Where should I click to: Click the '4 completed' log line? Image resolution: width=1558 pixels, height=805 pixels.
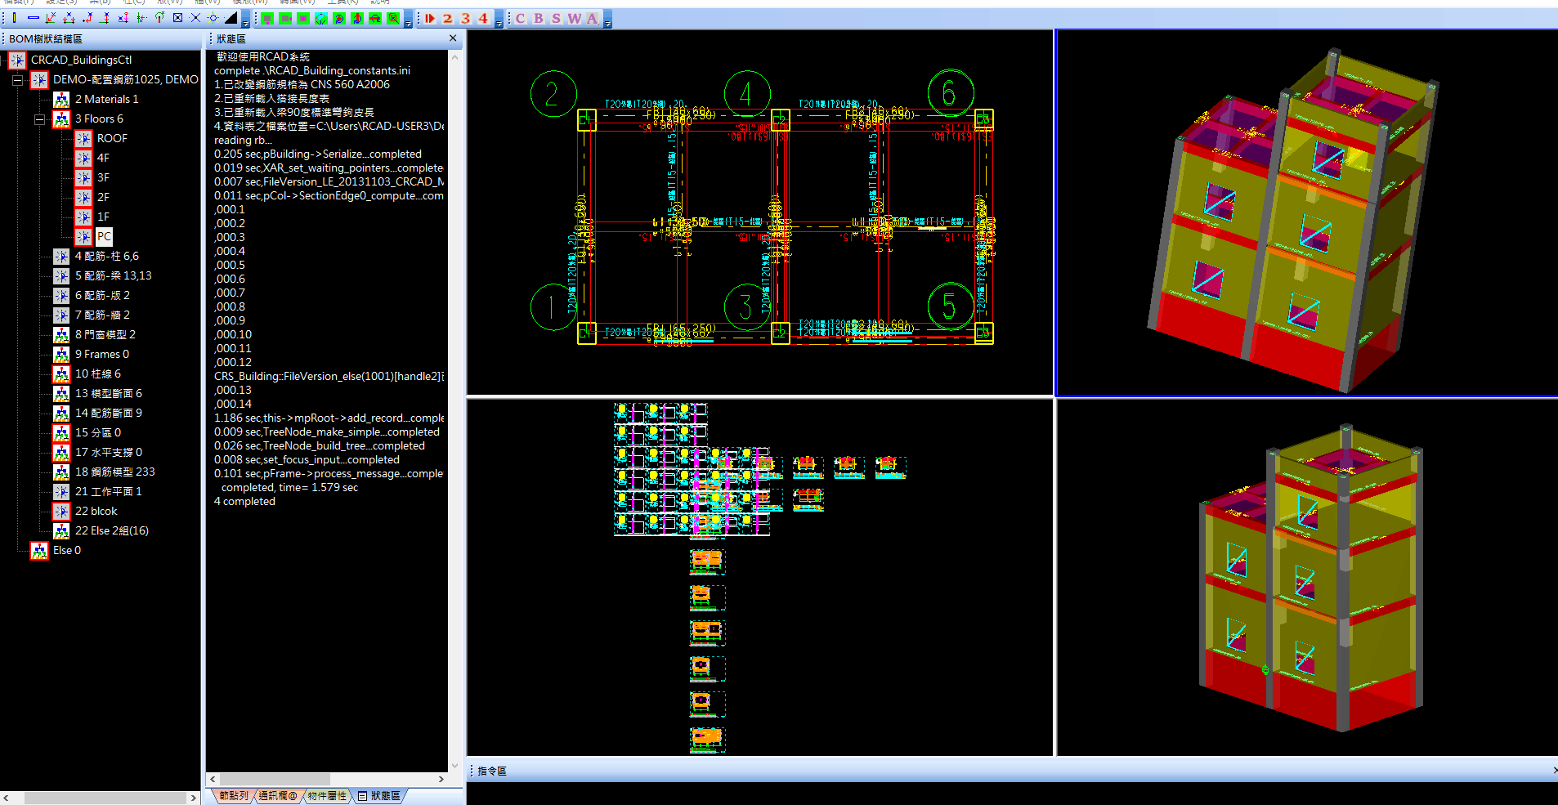tap(244, 501)
